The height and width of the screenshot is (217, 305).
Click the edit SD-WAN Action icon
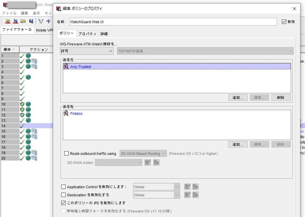pyautogui.click(x=148, y=162)
